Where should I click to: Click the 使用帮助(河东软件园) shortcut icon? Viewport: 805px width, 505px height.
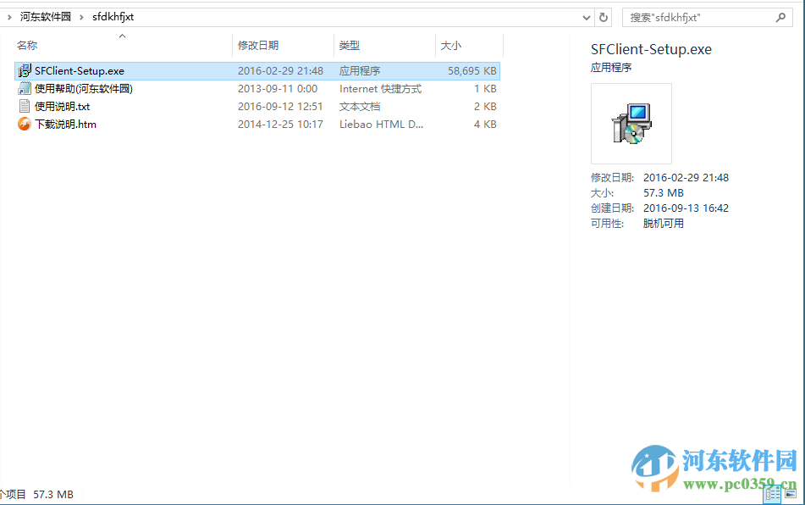[25, 89]
